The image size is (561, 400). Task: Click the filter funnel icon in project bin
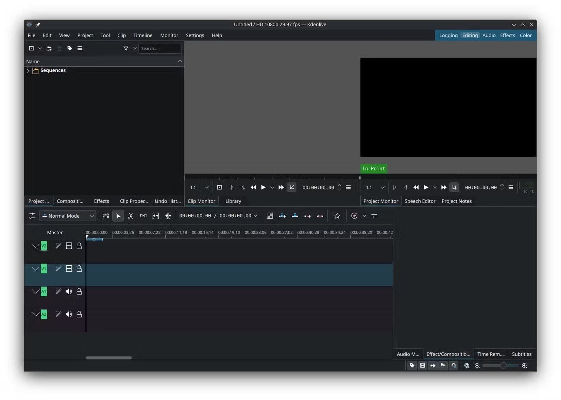[x=126, y=48]
